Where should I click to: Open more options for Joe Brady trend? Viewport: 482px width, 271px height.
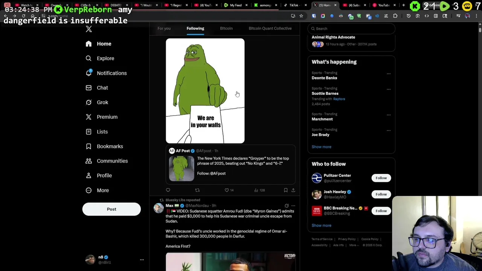389,131
